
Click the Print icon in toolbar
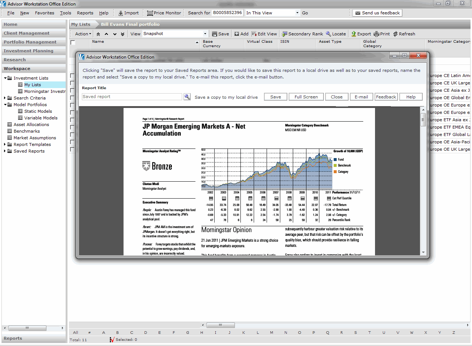[x=376, y=34]
